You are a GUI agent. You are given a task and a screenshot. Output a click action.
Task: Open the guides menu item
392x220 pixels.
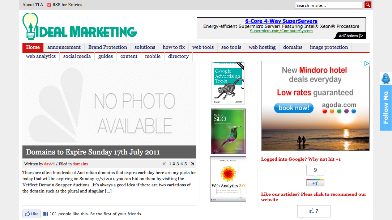106,56
